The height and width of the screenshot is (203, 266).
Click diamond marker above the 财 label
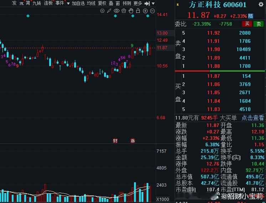(116, 16)
